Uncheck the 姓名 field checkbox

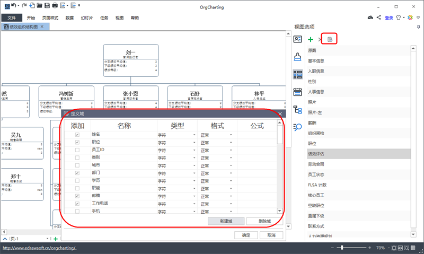77,135
